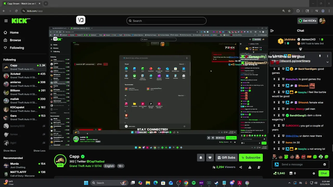Viewport: 333px width, 187px height.
Task: Click the Get KICKs button
Action: point(307,21)
